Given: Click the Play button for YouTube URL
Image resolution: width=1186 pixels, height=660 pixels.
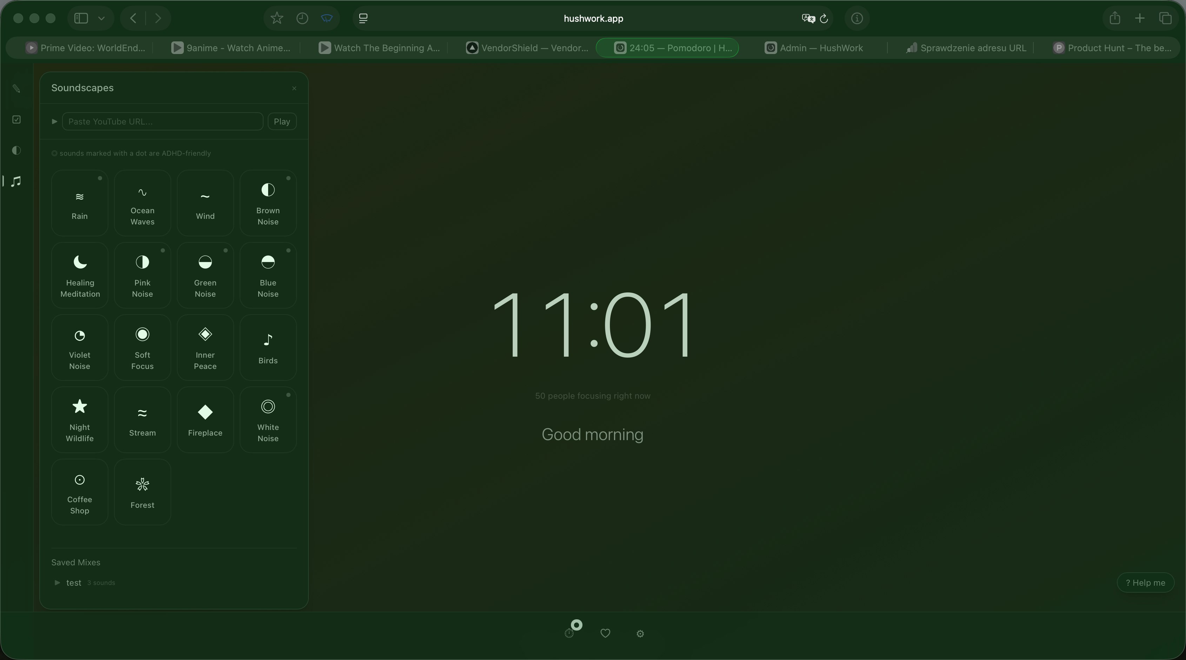Looking at the screenshot, I should (x=282, y=121).
